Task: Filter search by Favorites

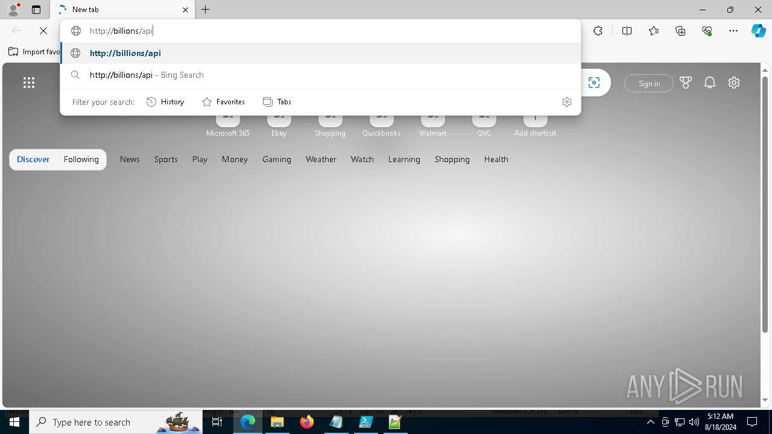Action: (223, 102)
